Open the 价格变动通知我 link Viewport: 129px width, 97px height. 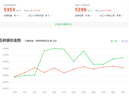(x=63, y=24)
